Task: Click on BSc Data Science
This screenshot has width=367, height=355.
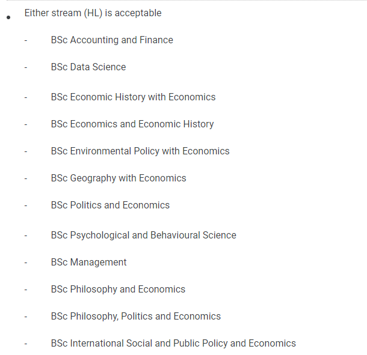Action: [88, 67]
